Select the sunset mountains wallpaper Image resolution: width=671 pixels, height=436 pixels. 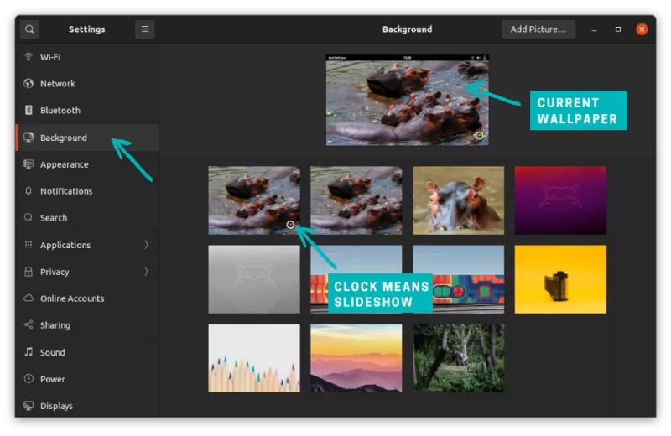pos(356,358)
